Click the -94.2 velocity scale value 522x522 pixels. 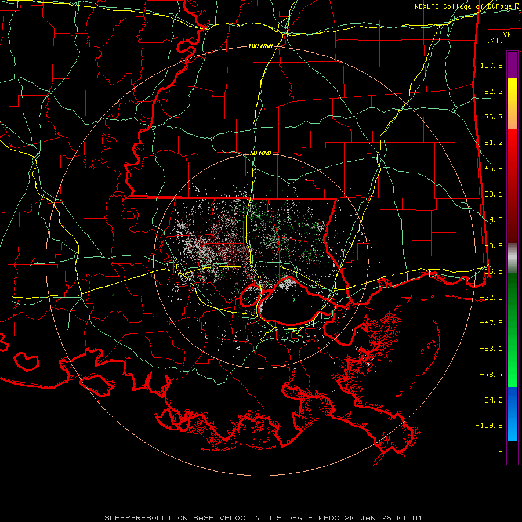(491, 400)
